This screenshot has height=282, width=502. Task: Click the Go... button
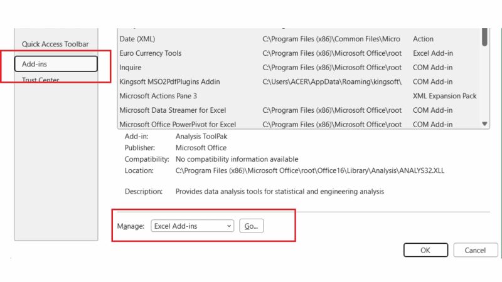(x=252, y=226)
